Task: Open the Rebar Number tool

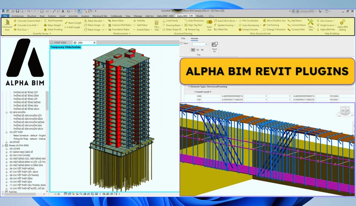Action: (x=94, y=21)
